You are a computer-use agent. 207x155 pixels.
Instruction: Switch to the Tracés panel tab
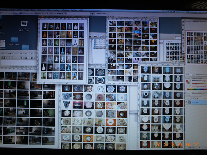[x=201, y=93]
